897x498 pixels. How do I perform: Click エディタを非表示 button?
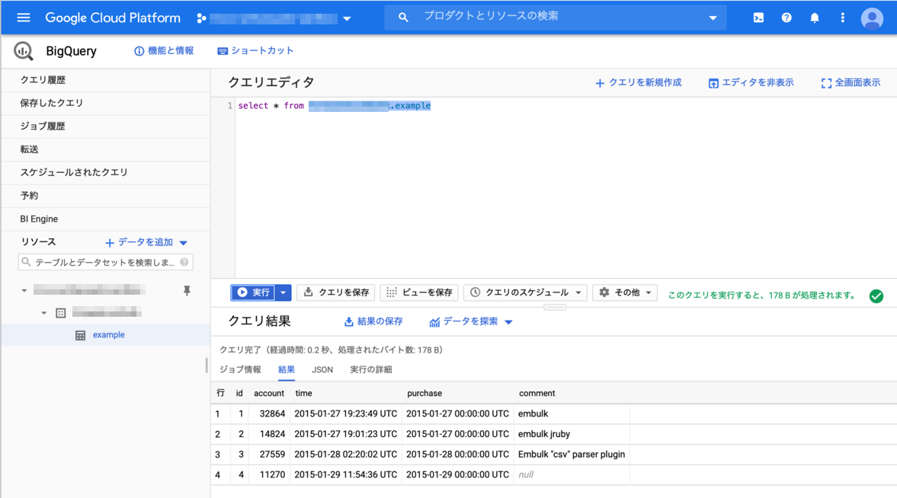click(x=751, y=83)
